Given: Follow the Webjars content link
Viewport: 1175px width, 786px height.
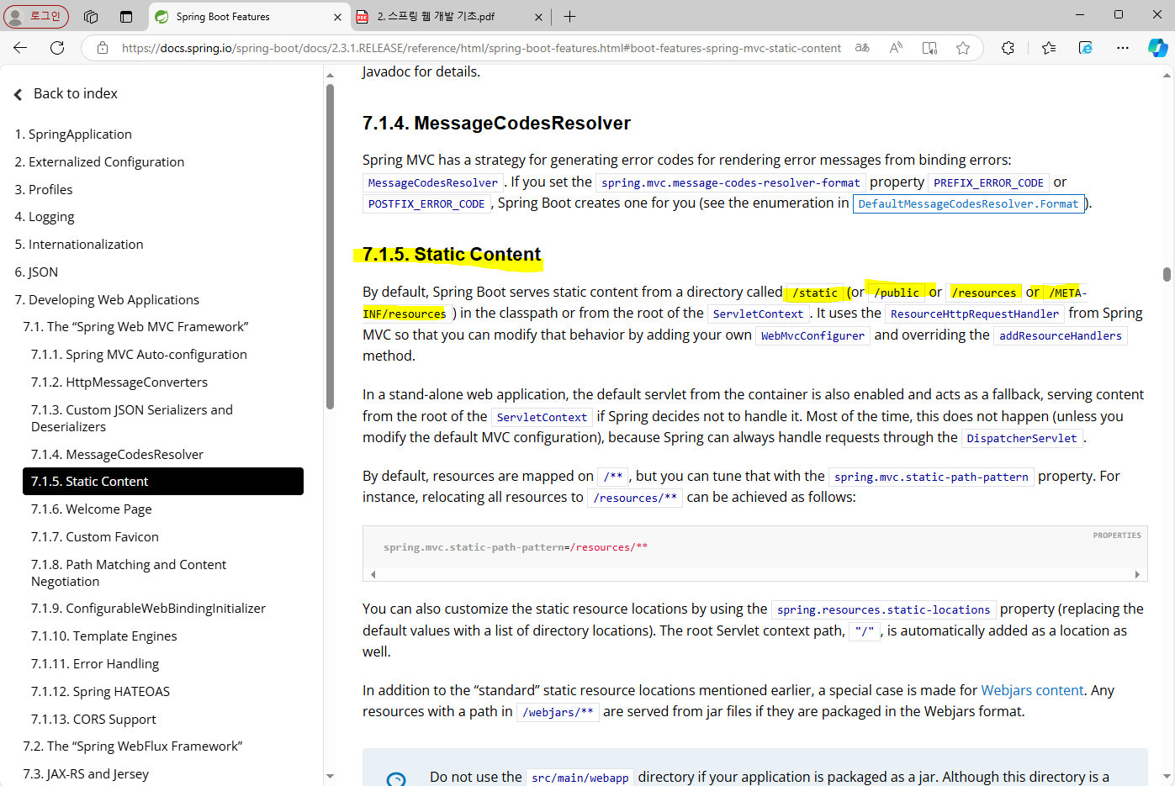Looking at the screenshot, I should pyautogui.click(x=1032, y=690).
